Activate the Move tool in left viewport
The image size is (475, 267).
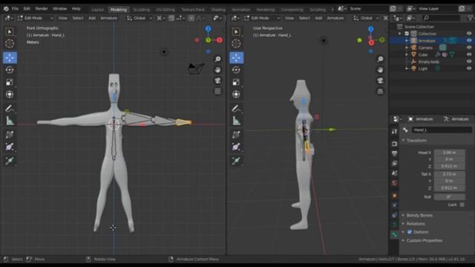(10, 58)
